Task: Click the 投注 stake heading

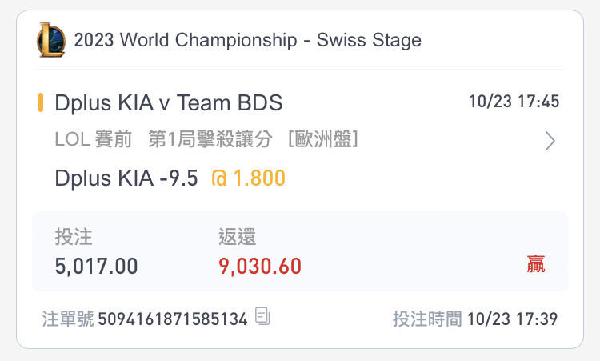Action: coord(74,237)
